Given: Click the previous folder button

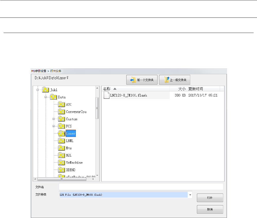Looking at the screenshot, I should [x=142, y=80].
